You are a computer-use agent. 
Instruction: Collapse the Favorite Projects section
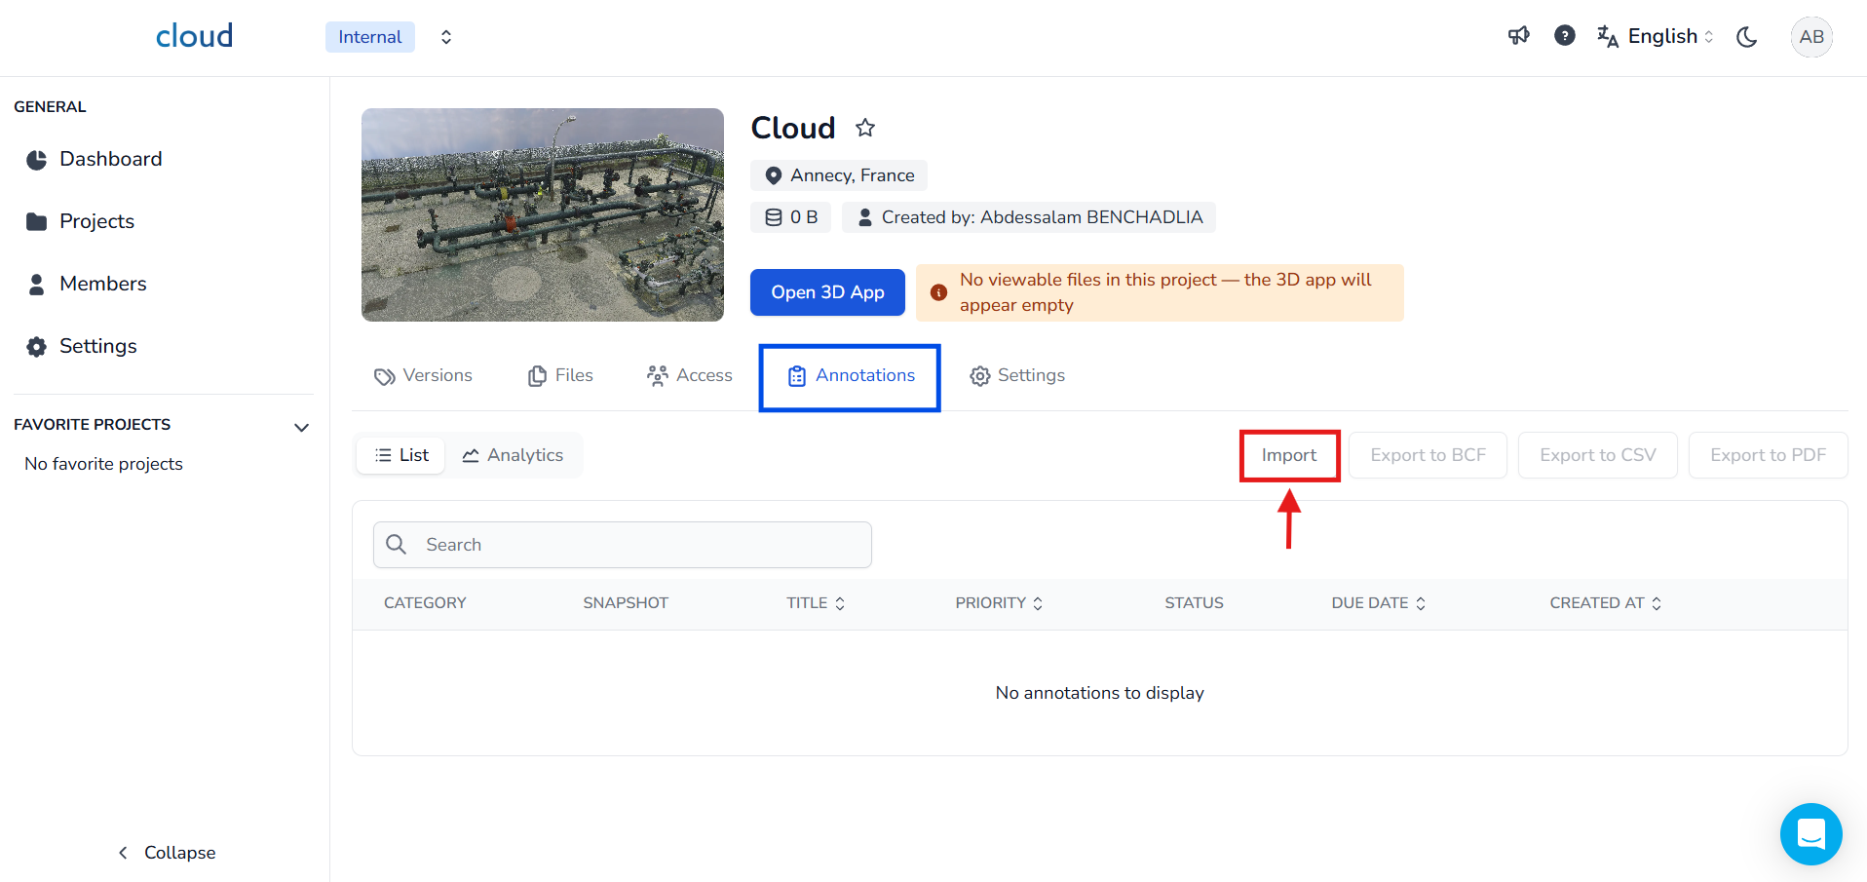click(x=301, y=427)
